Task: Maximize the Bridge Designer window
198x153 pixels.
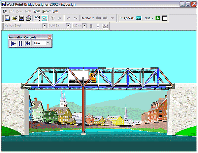Action: [x=188, y=4]
